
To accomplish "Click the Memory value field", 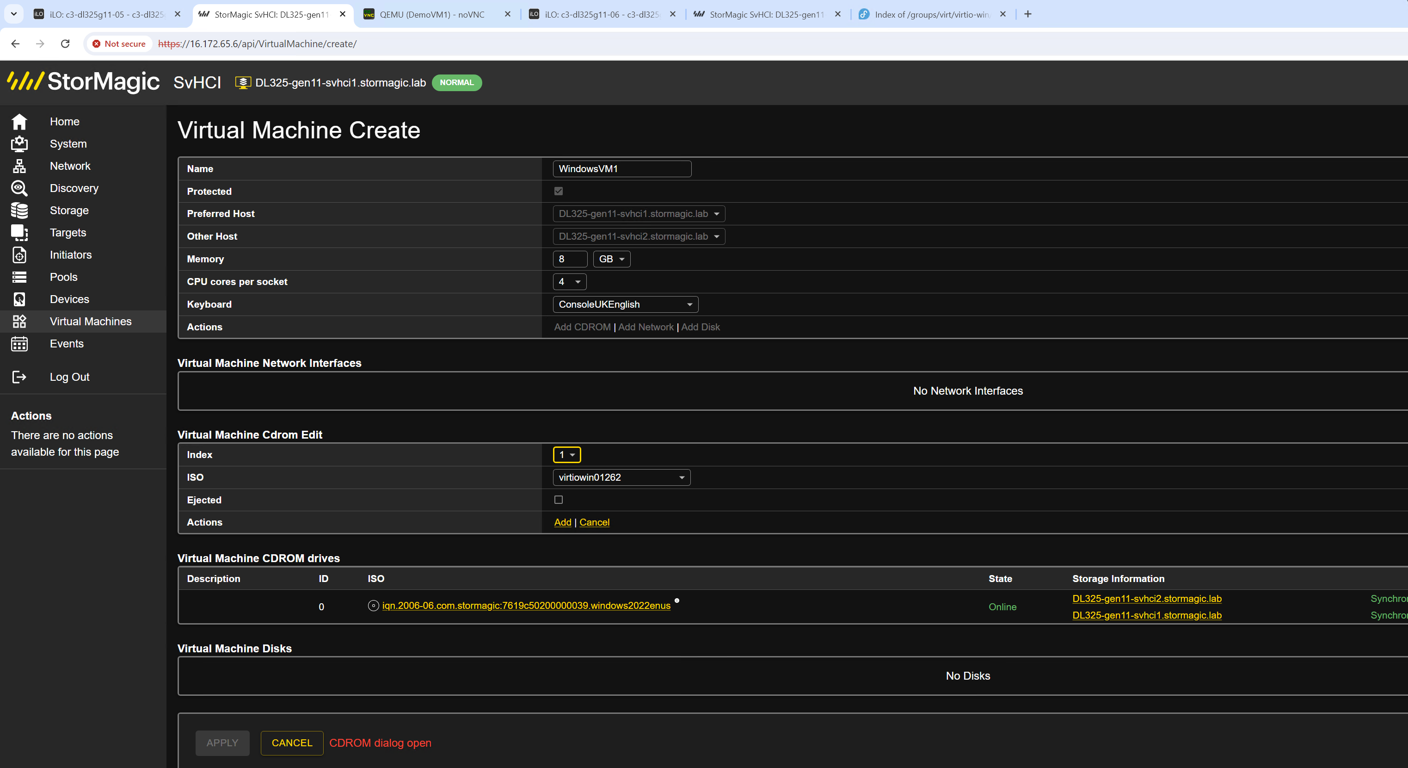I will point(570,259).
